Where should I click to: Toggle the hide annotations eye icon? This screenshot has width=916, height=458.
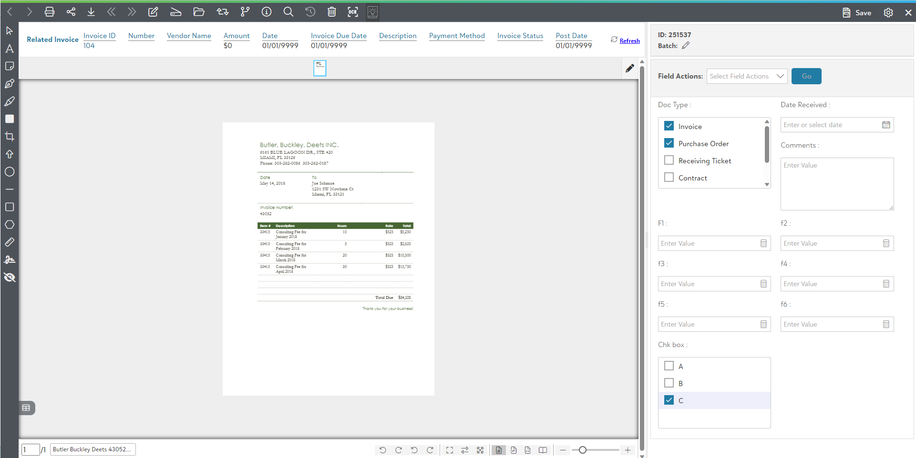10,278
